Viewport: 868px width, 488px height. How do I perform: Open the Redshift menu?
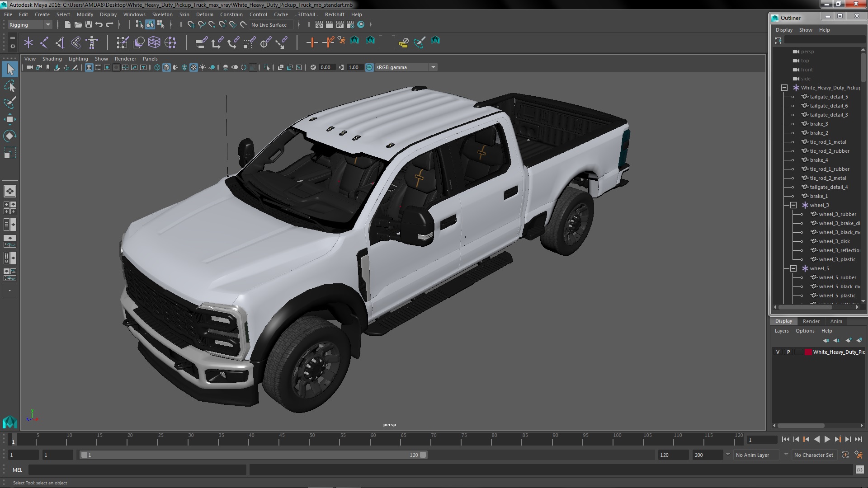335,14
